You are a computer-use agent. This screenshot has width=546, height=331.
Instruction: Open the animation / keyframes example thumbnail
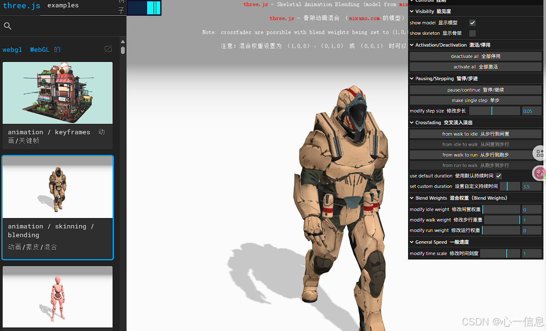(x=58, y=93)
